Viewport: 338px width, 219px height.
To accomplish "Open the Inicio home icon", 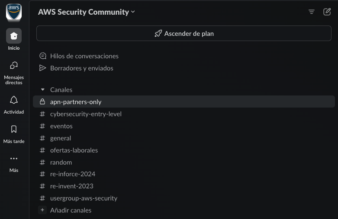I will (x=14, y=36).
